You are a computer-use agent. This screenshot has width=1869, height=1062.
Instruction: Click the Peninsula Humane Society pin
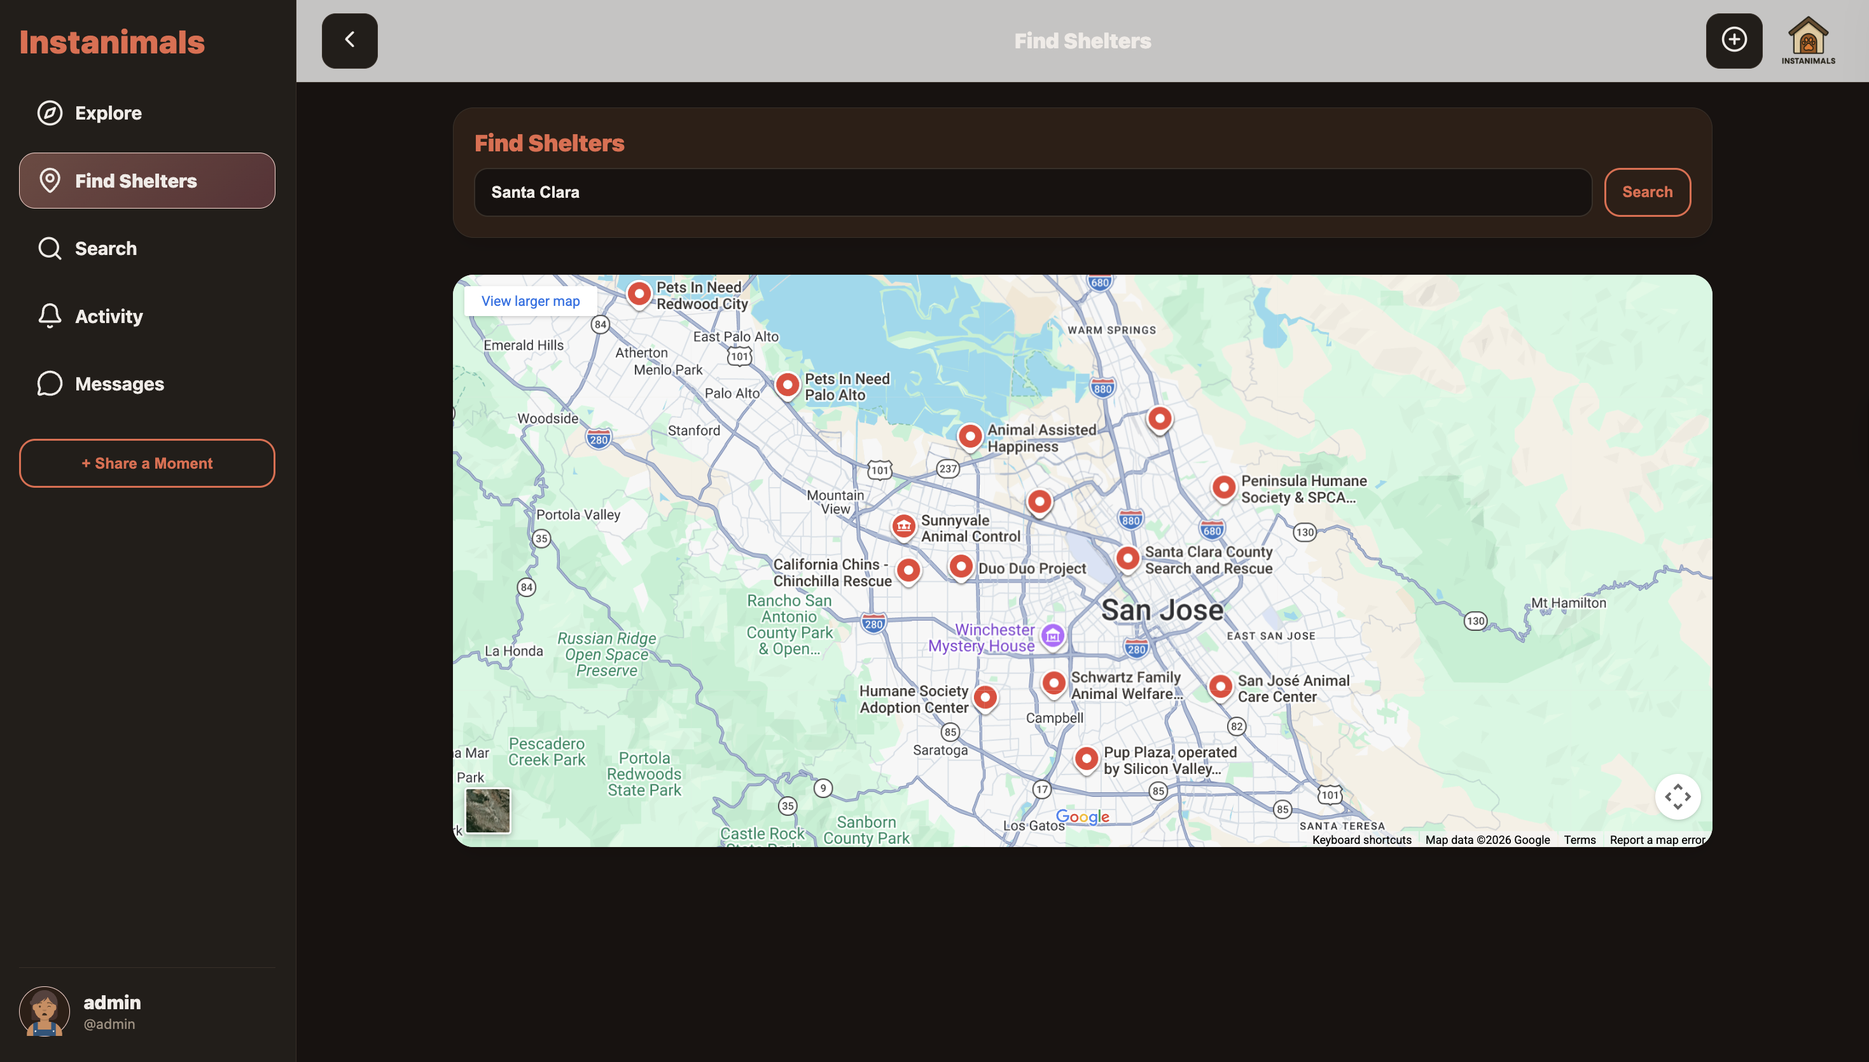1223,486
